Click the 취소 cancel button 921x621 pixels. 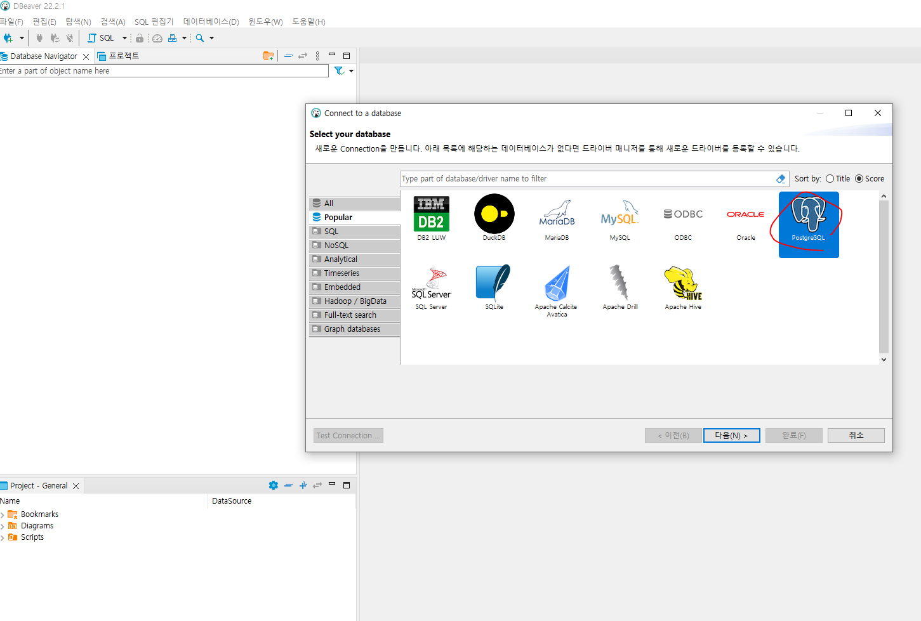click(856, 435)
